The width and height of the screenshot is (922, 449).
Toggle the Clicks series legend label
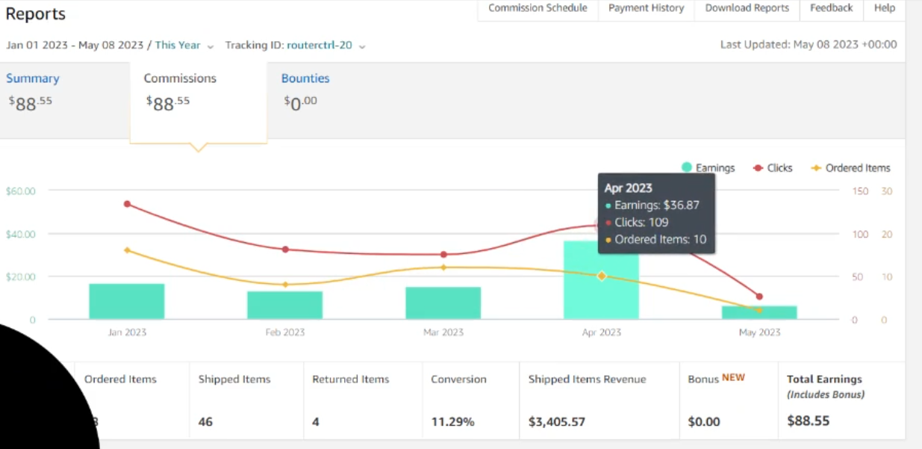tap(780, 168)
